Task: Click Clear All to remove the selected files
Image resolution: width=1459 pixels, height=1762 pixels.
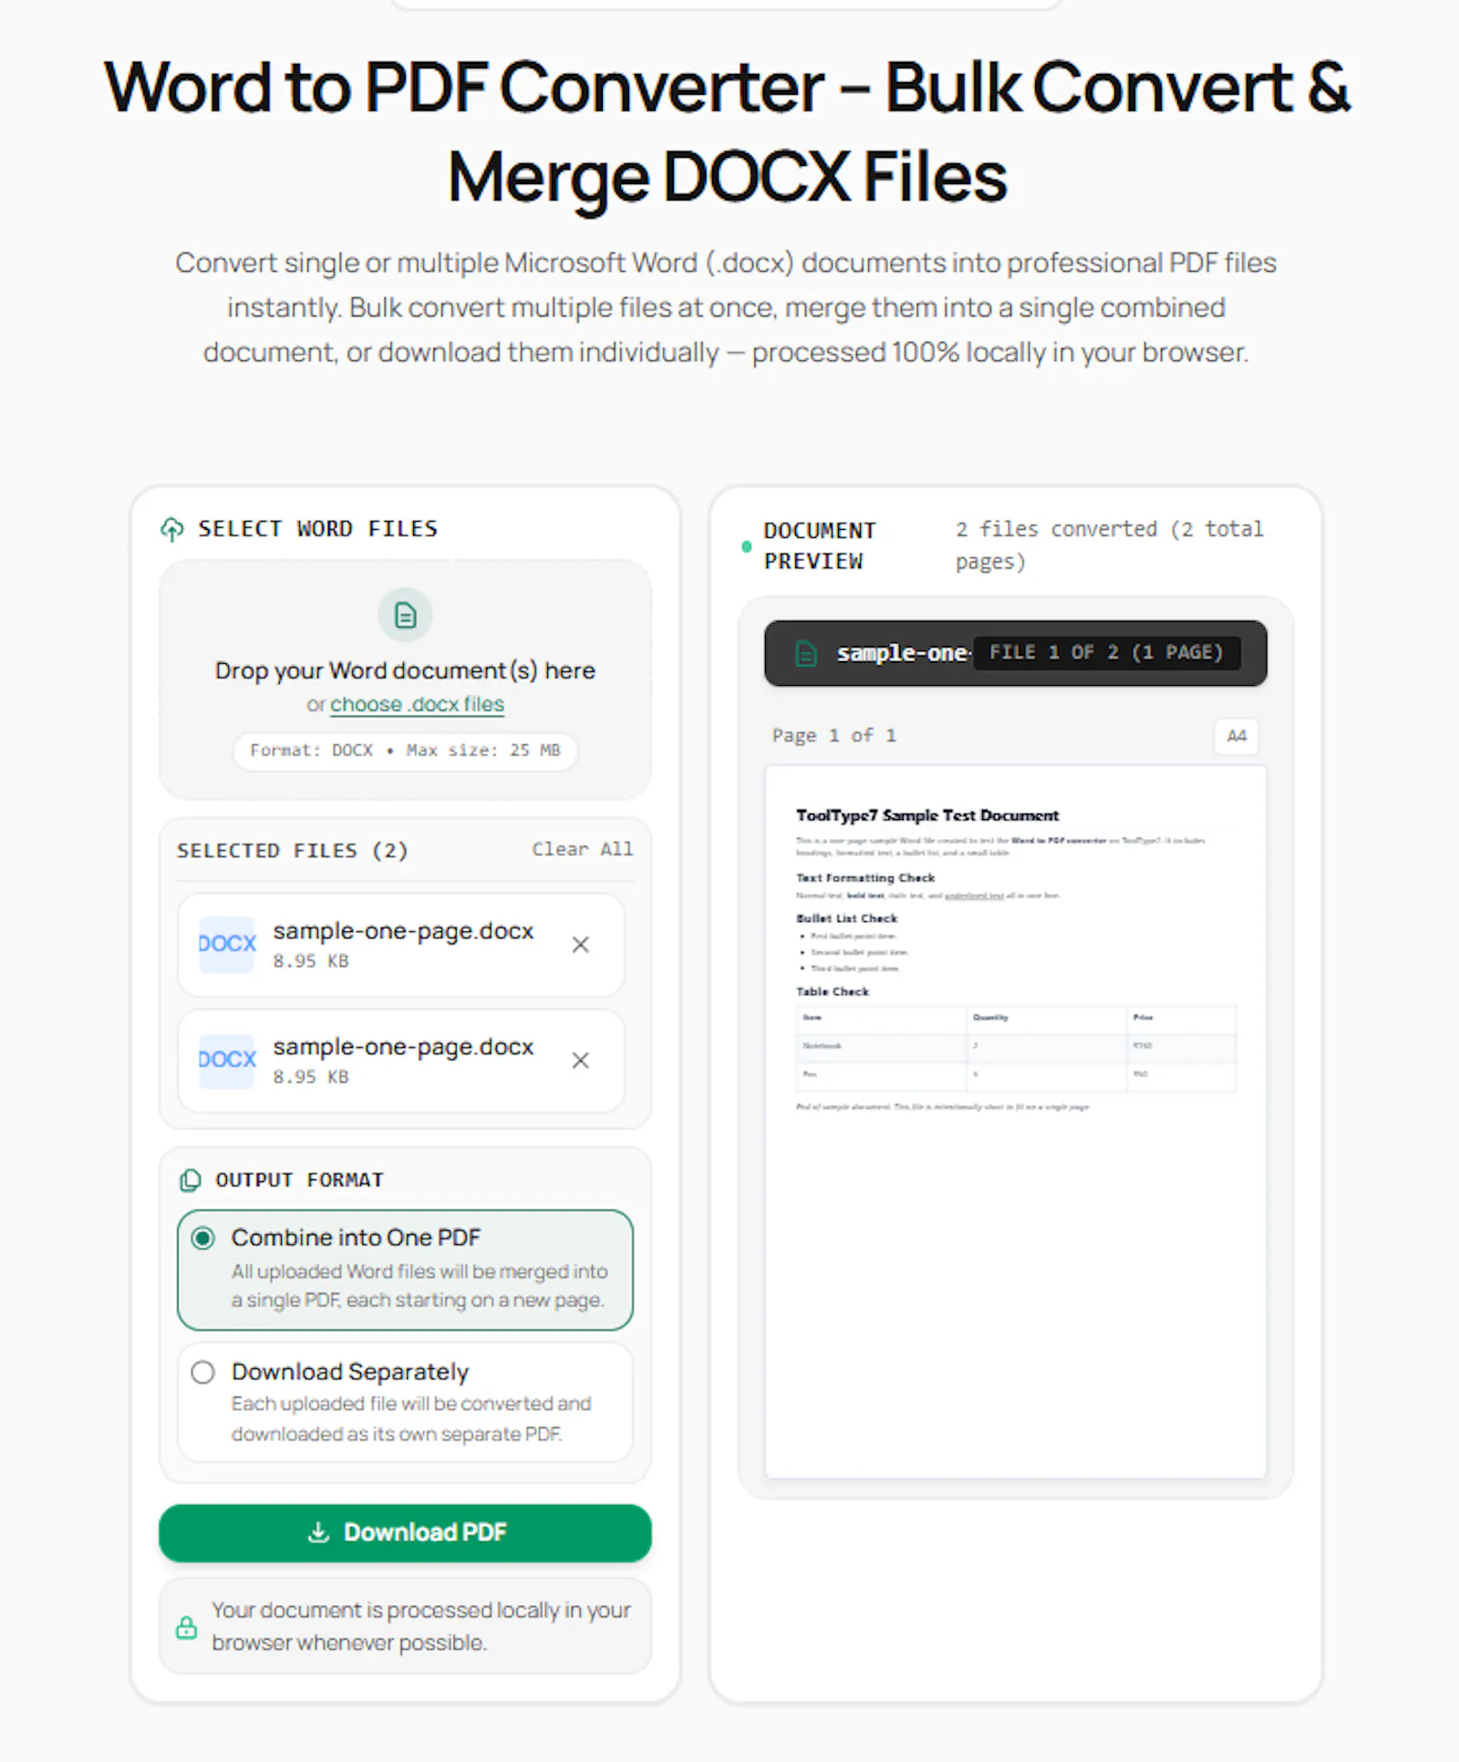Action: 582,849
